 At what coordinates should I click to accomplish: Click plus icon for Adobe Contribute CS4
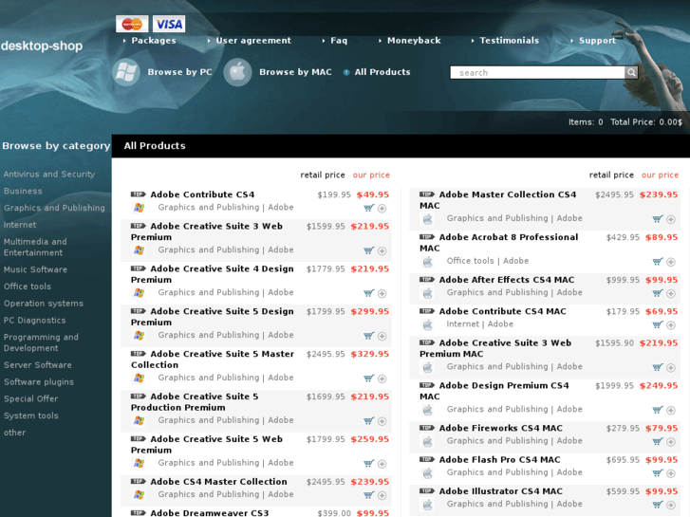point(382,209)
